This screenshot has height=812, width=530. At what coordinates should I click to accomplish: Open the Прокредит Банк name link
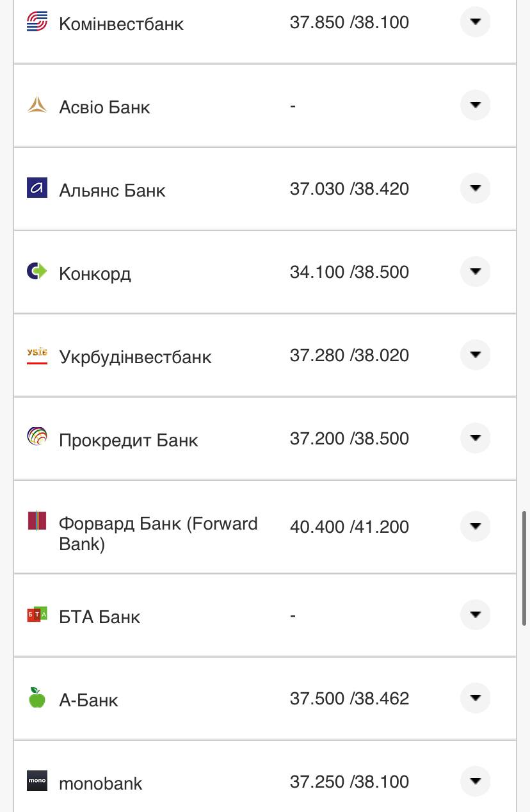pos(129,440)
